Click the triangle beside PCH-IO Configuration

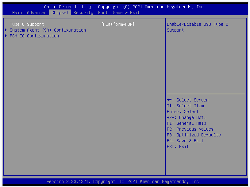click(x=6, y=36)
